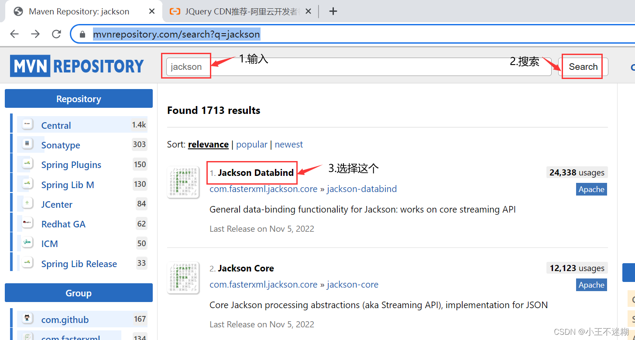Filter by Redhat GA repository
The width and height of the screenshot is (635, 340).
click(63, 224)
